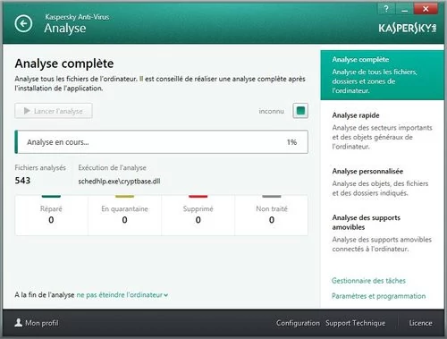Screen dimensions: 447x339
Task: Open Licence in the footer
Action: click(420, 323)
